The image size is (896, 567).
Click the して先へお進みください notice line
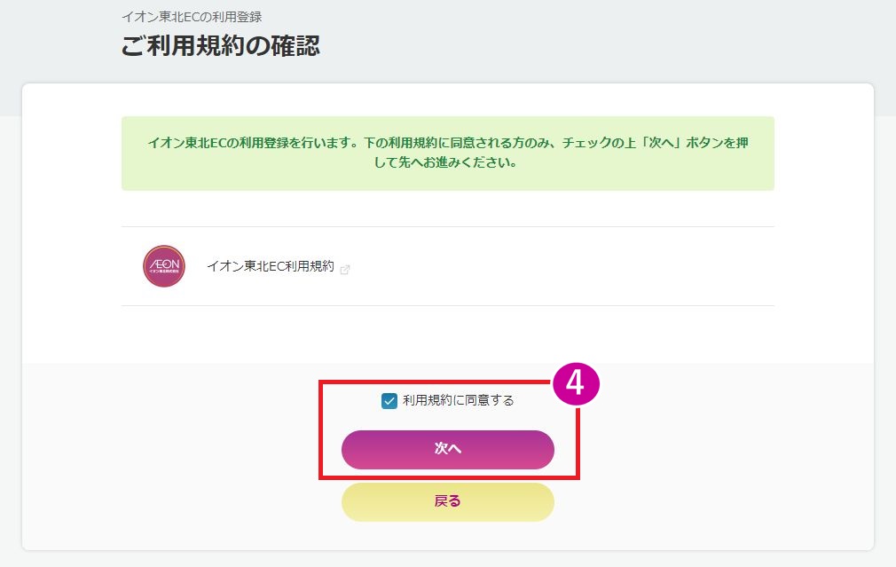click(447, 163)
